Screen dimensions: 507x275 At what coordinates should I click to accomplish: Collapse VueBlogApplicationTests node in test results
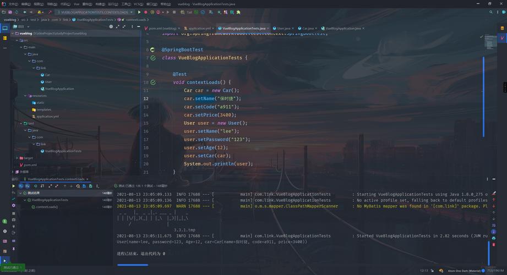pyautogui.click(x=25, y=200)
